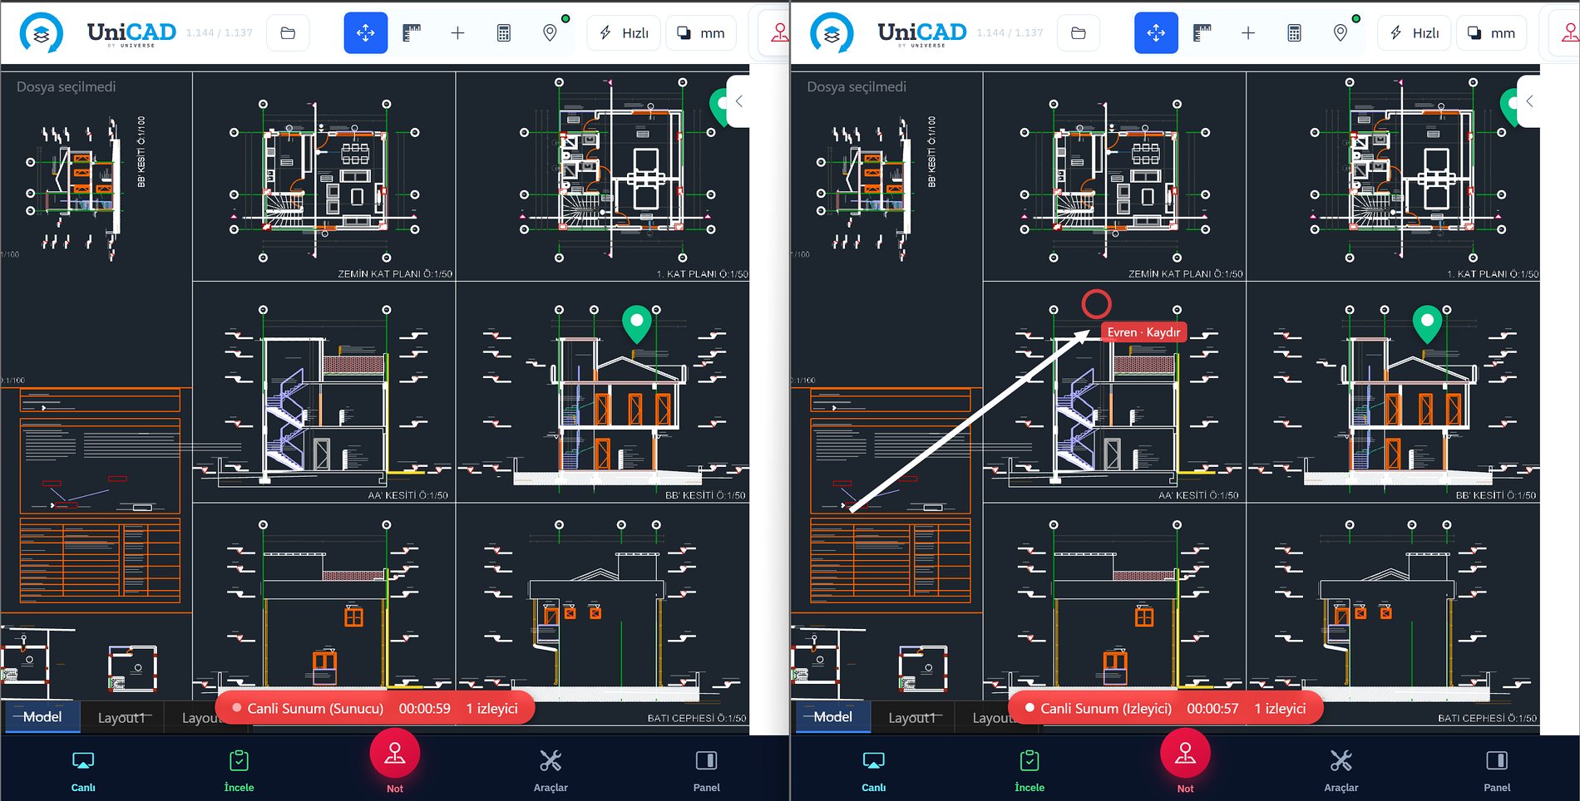
Task: Switch to Layout1 tab in right window
Action: click(x=912, y=718)
